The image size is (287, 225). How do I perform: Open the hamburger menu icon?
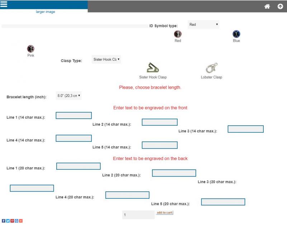4,4
